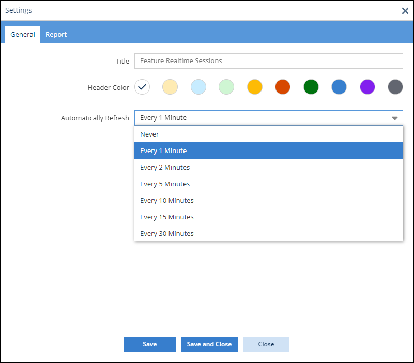Viewport: 414px width, 363px height.
Task: Open the Report tab
Action: point(56,34)
